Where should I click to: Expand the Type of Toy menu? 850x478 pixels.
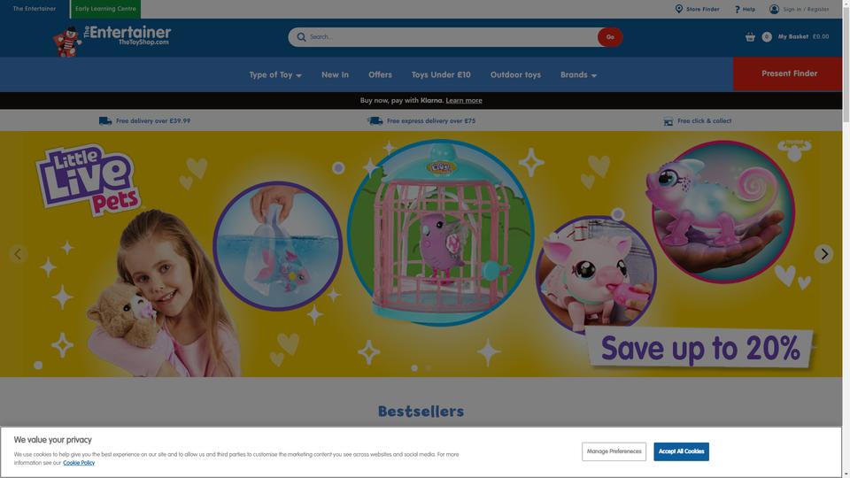[275, 74]
